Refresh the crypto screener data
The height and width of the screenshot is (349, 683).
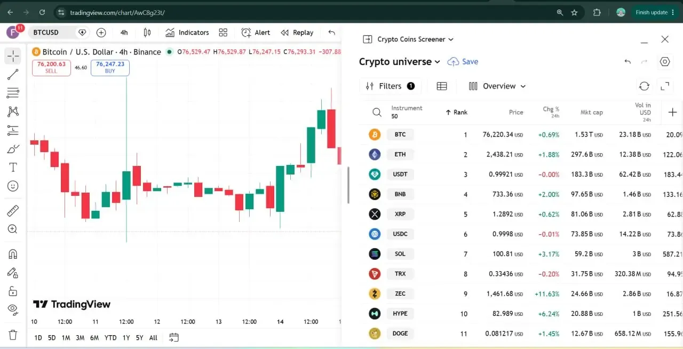644,86
